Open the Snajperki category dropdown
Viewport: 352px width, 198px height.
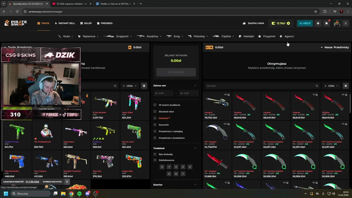coord(118,36)
